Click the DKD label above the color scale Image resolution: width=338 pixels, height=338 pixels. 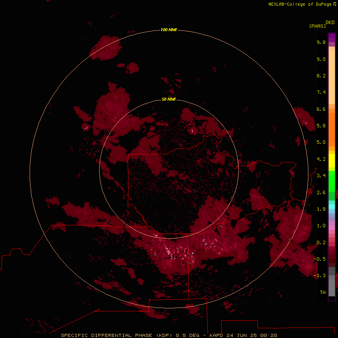pos(330,23)
